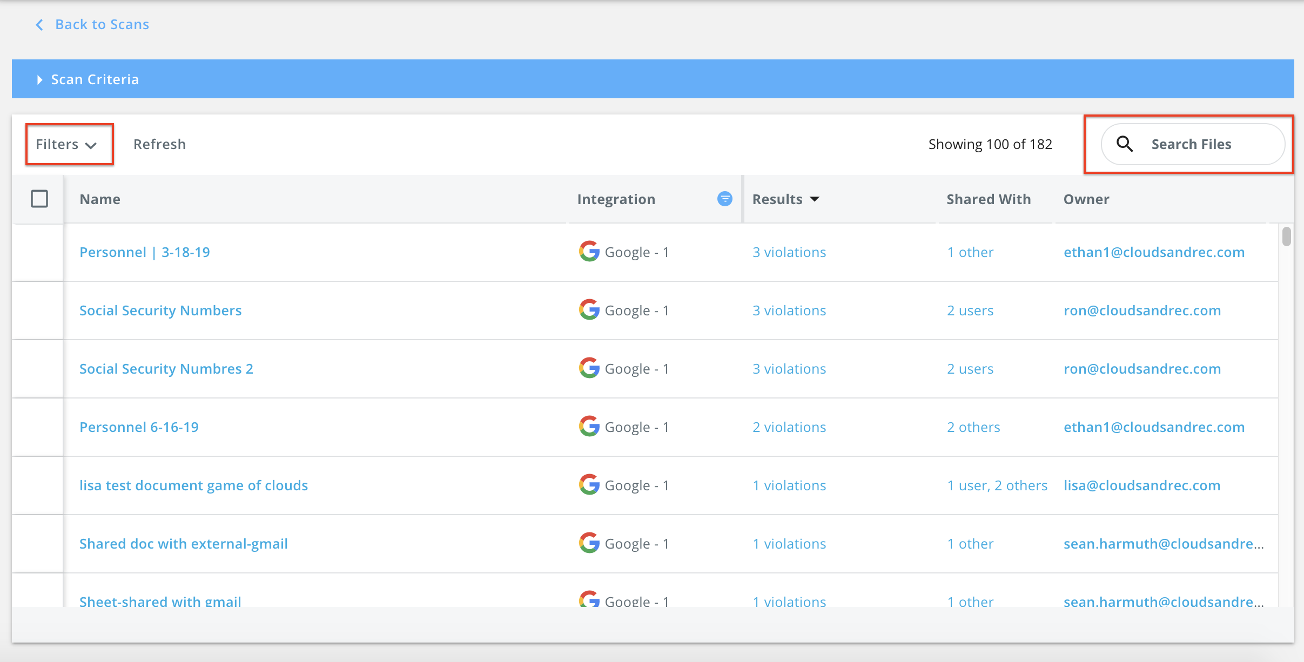The image size is (1304, 662).
Task: Click the Google icon beside Social Security Numbers
Action: pos(589,310)
